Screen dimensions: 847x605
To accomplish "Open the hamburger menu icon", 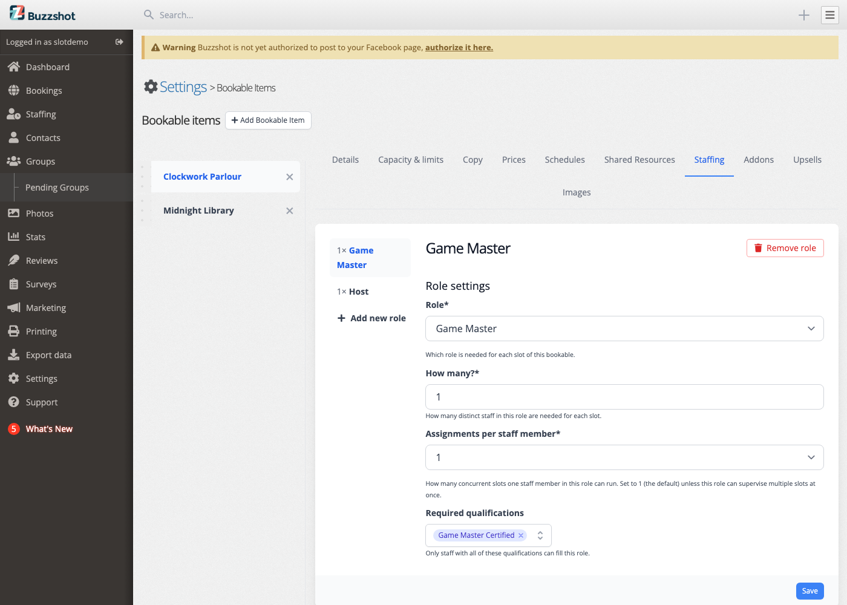I will (x=830, y=15).
